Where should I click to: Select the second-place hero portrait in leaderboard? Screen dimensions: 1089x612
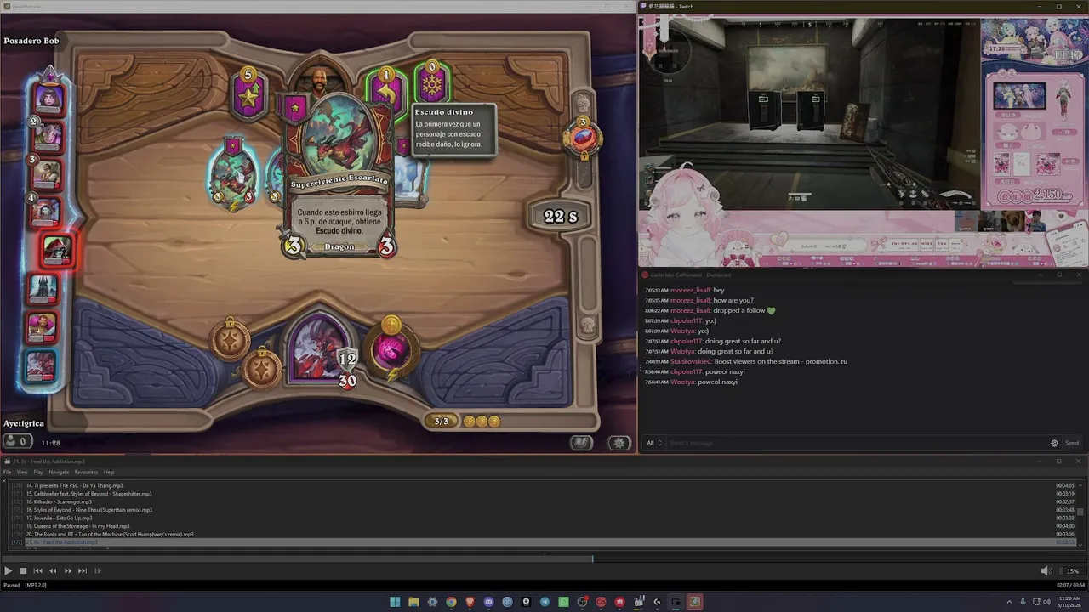pyautogui.click(x=47, y=134)
